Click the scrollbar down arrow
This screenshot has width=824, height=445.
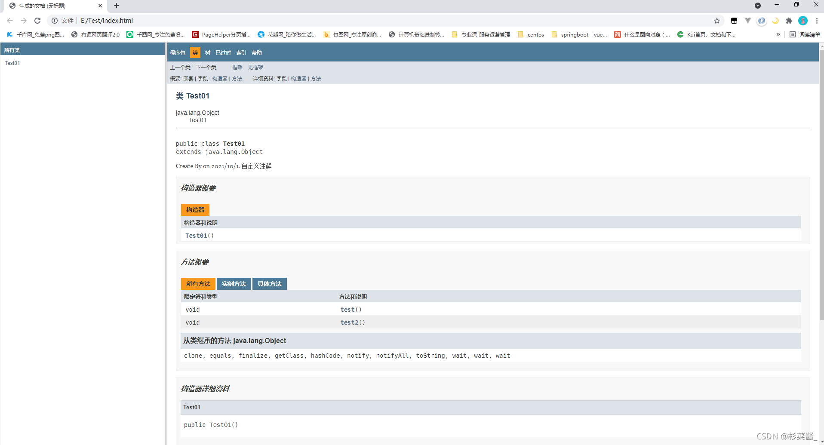click(x=821, y=442)
